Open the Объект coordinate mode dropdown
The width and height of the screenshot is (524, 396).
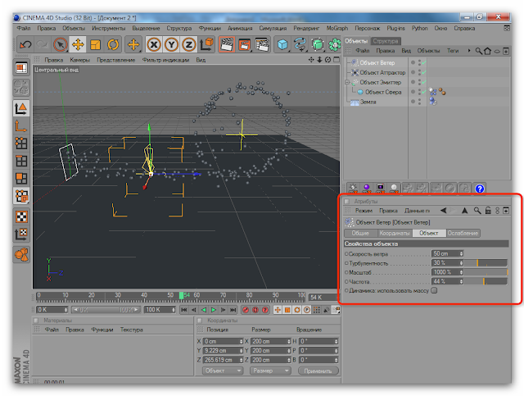222,371
